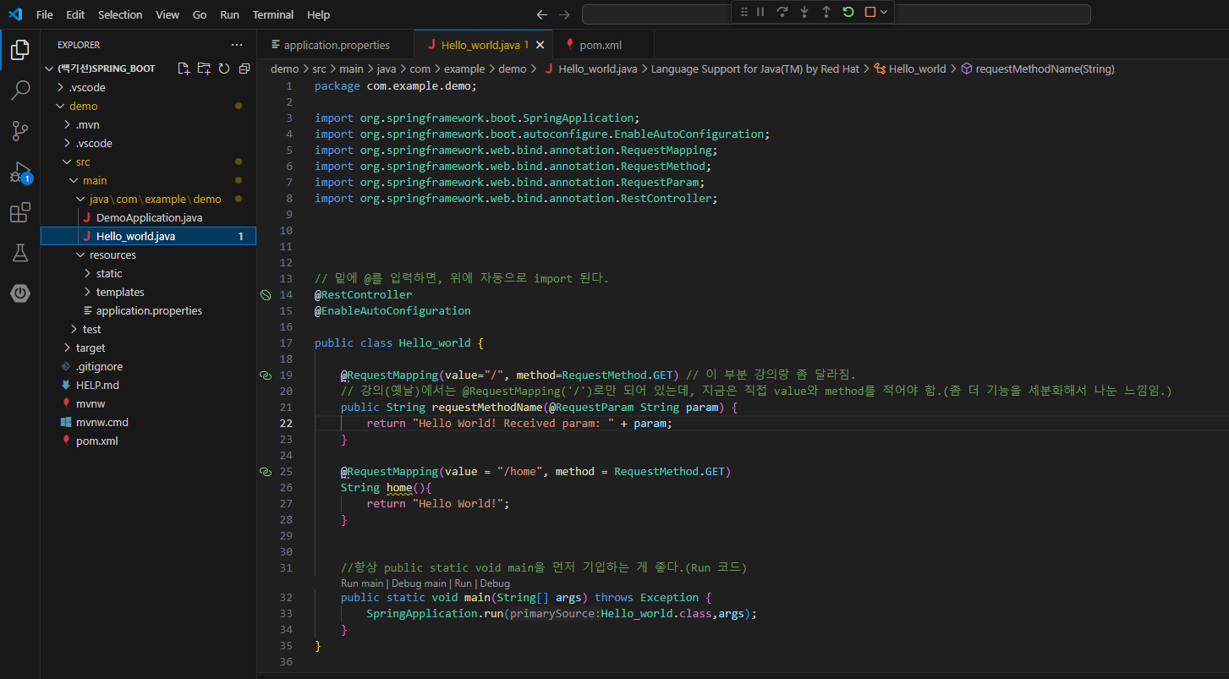This screenshot has height=679, width=1229.
Task: Open the Testing flask view
Action: [x=20, y=253]
